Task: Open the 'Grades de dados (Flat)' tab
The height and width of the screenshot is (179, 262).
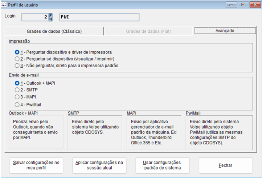Action: click(x=148, y=31)
